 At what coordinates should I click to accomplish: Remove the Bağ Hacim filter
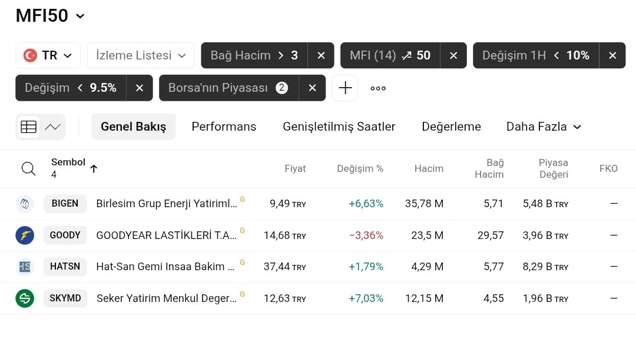tap(321, 55)
